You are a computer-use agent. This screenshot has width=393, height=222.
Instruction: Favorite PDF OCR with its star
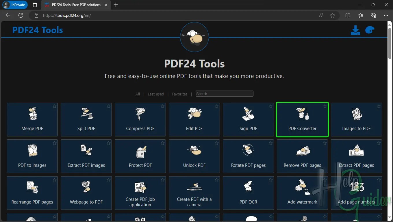(270, 180)
